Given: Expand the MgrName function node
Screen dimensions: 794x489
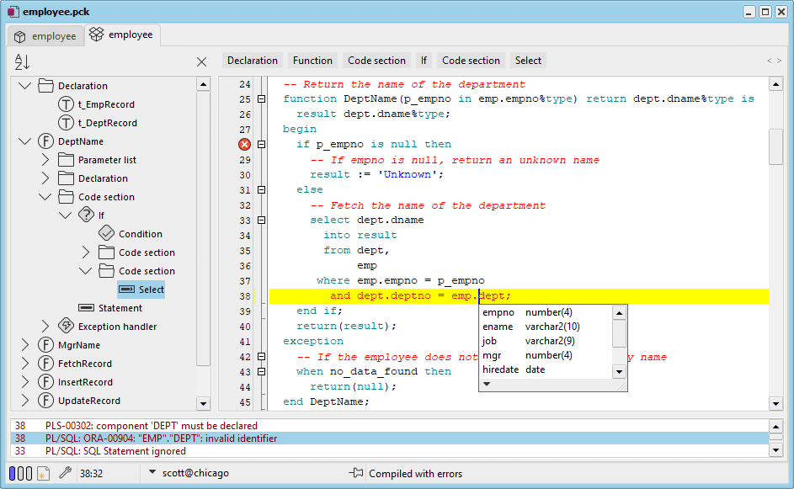Looking at the screenshot, I should (24, 344).
